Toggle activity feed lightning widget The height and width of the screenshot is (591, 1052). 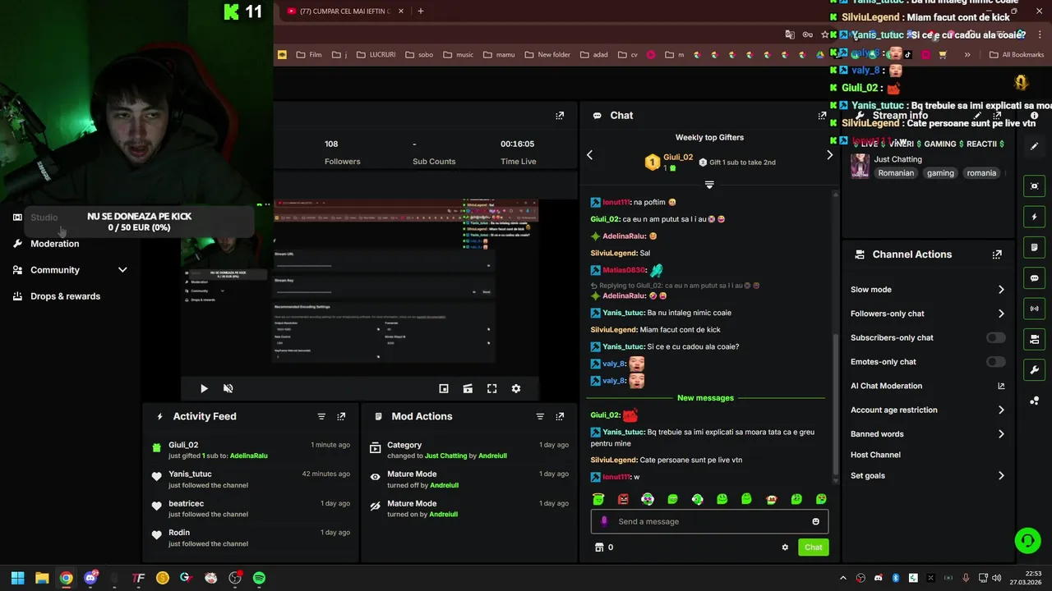coord(1034,217)
